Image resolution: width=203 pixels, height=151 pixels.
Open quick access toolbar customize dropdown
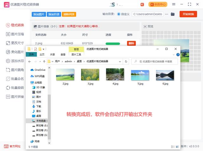coord(44,49)
